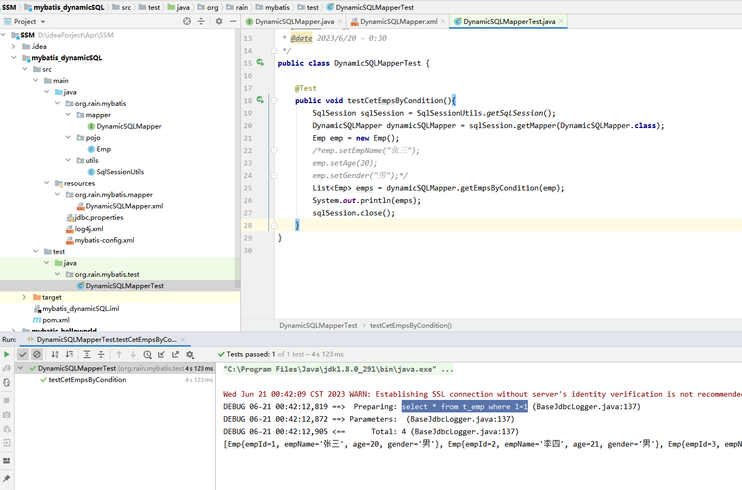
Task: Select pom.xml in project tree
Action: click(56, 320)
